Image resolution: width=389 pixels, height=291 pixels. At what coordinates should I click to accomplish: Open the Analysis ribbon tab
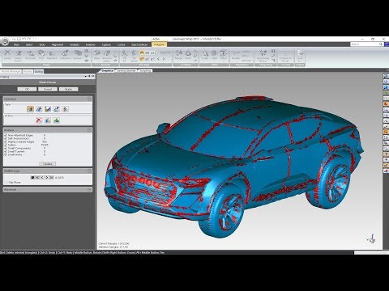point(75,44)
